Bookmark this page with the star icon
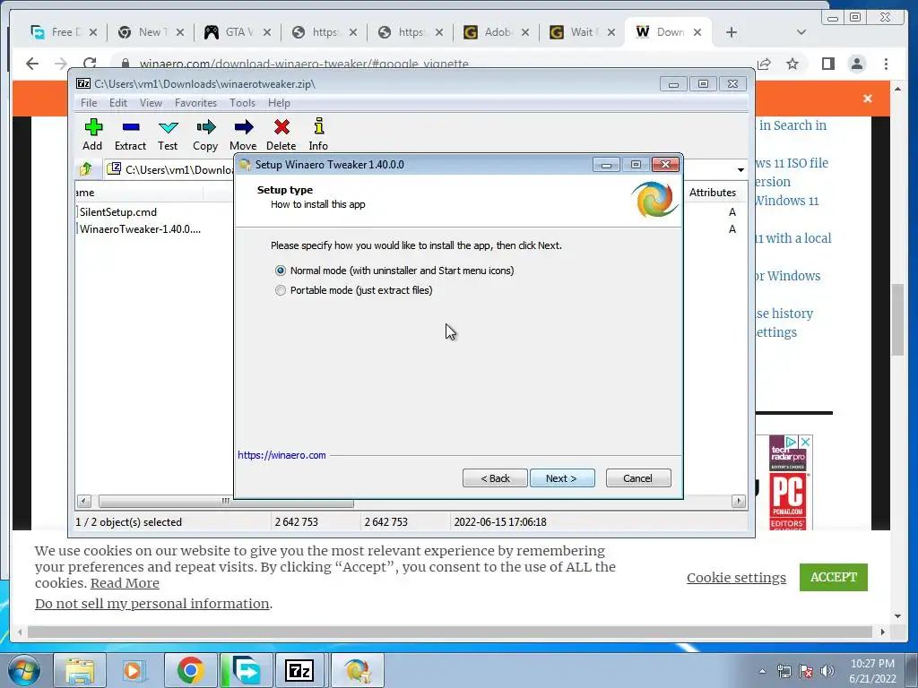The height and width of the screenshot is (688, 918). point(792,64)
